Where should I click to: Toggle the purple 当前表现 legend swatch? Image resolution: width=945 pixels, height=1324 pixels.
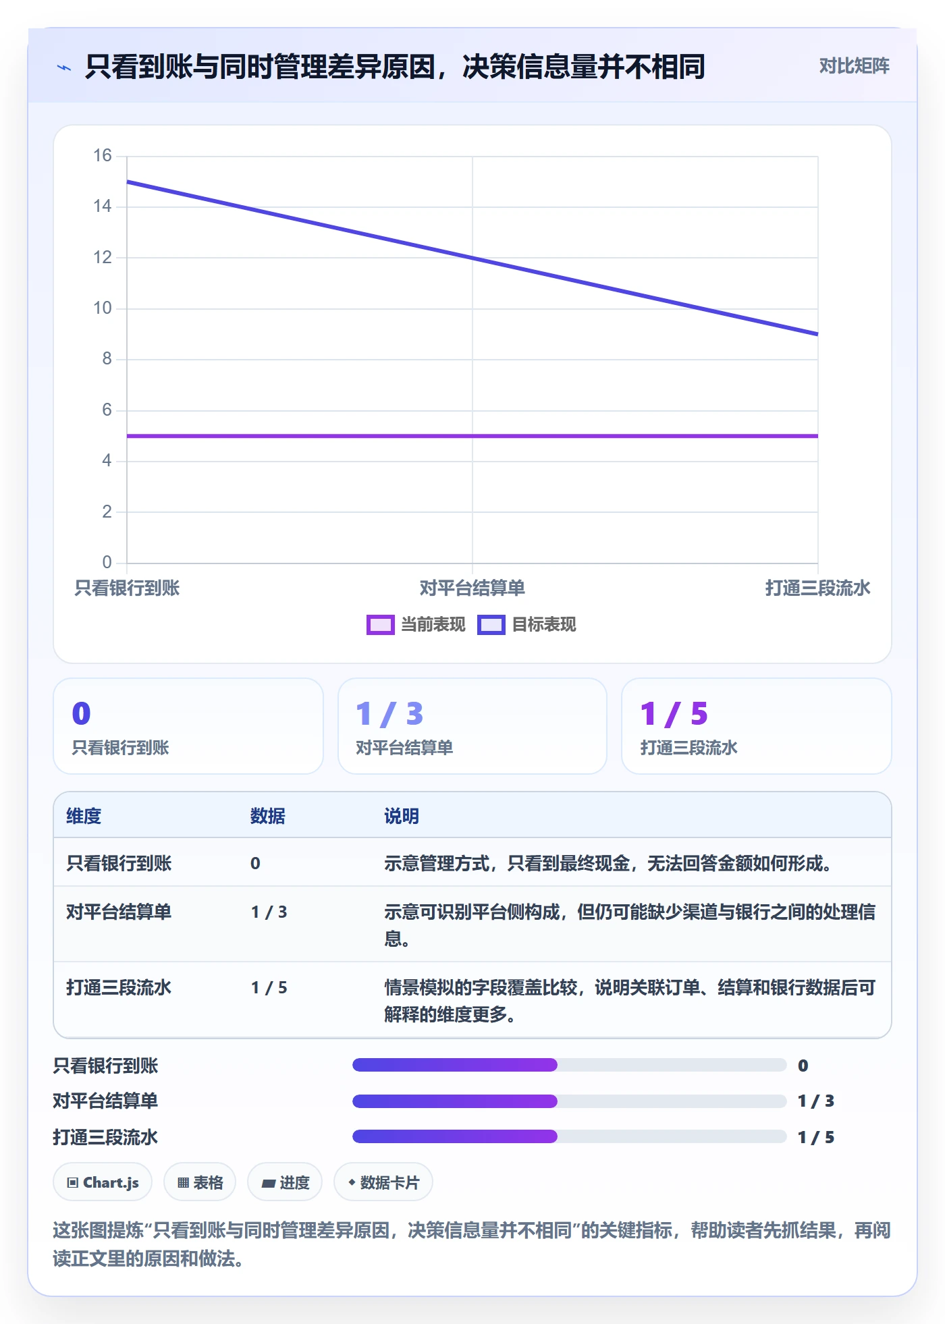pyautogui.click(x=380, y=625)
